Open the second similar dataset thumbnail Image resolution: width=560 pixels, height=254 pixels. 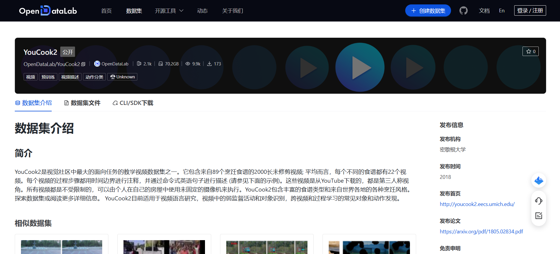click(164, 247)
